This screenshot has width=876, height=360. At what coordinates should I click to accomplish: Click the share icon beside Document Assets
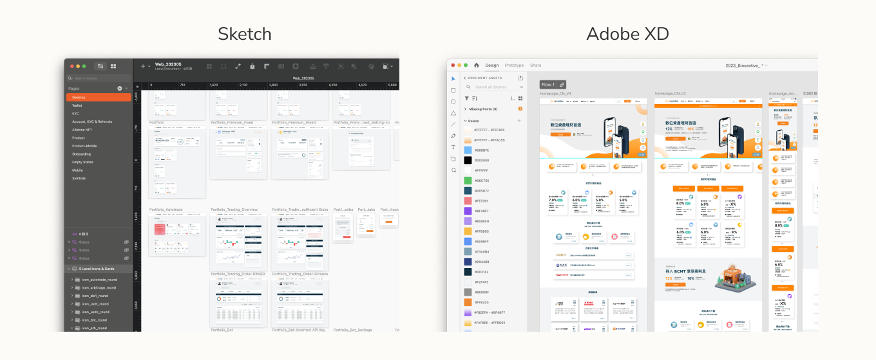[x=520, y=78]
